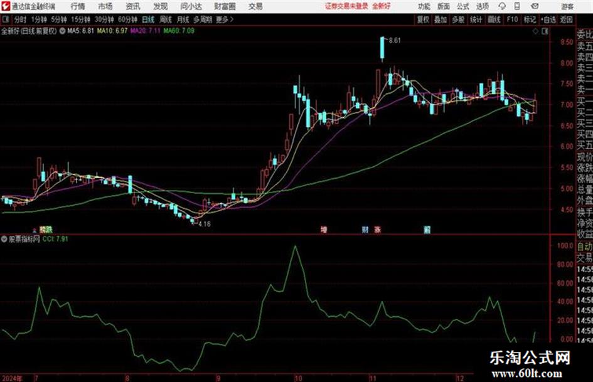
Task: Open the 问小达 menu
Action: (x=191, y=6)
